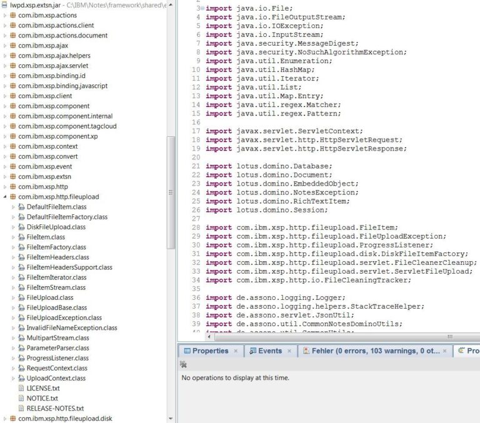Select InvalidFileNameException.class in tree
This screenshot has height=423, width=480.
click(72, 328)
